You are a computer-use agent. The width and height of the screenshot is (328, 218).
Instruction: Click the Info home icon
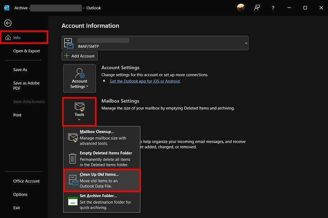[x=8, y=38]
